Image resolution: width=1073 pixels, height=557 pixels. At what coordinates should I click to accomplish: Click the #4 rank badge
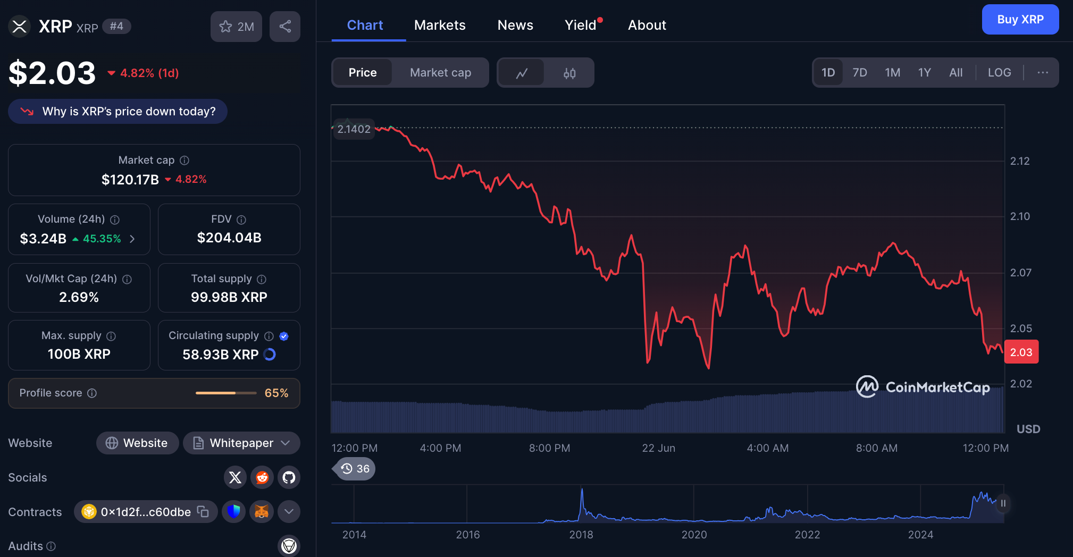click(x=116, y=26)
